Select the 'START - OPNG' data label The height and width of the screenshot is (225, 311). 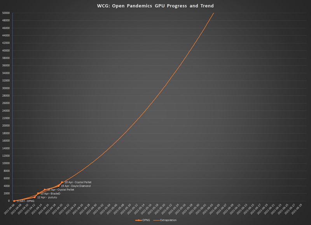(x=26, y=201)
